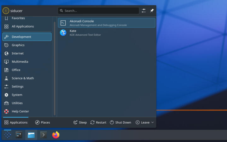Switch to the Applications tab

[16, 122]
